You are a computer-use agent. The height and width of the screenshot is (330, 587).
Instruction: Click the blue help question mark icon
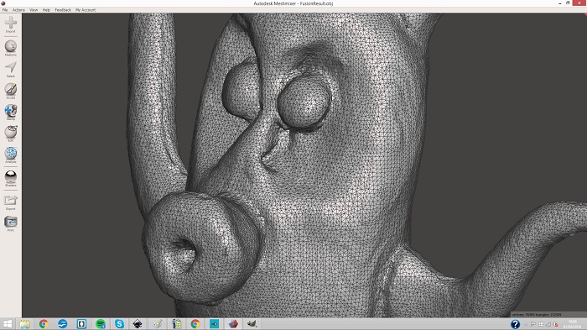[515, 324]
